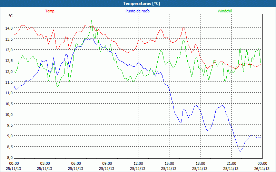Click the "25/11/13" date under 21:00
Viewport: 276px width, 172px height.
[x=231, y=169]
